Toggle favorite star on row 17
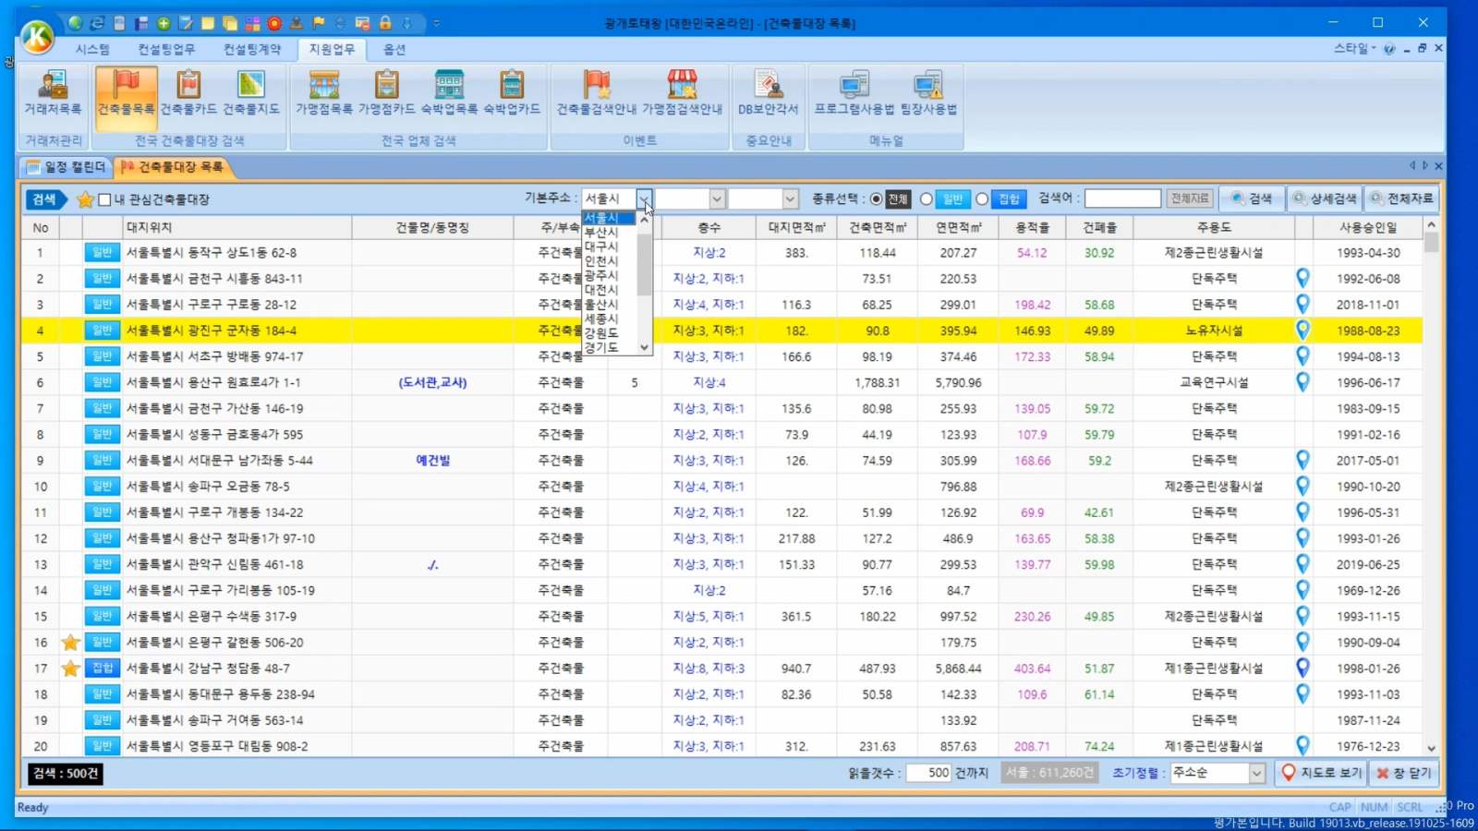The width and height of the screenshot is (1478, 831). tap(70, 668)
